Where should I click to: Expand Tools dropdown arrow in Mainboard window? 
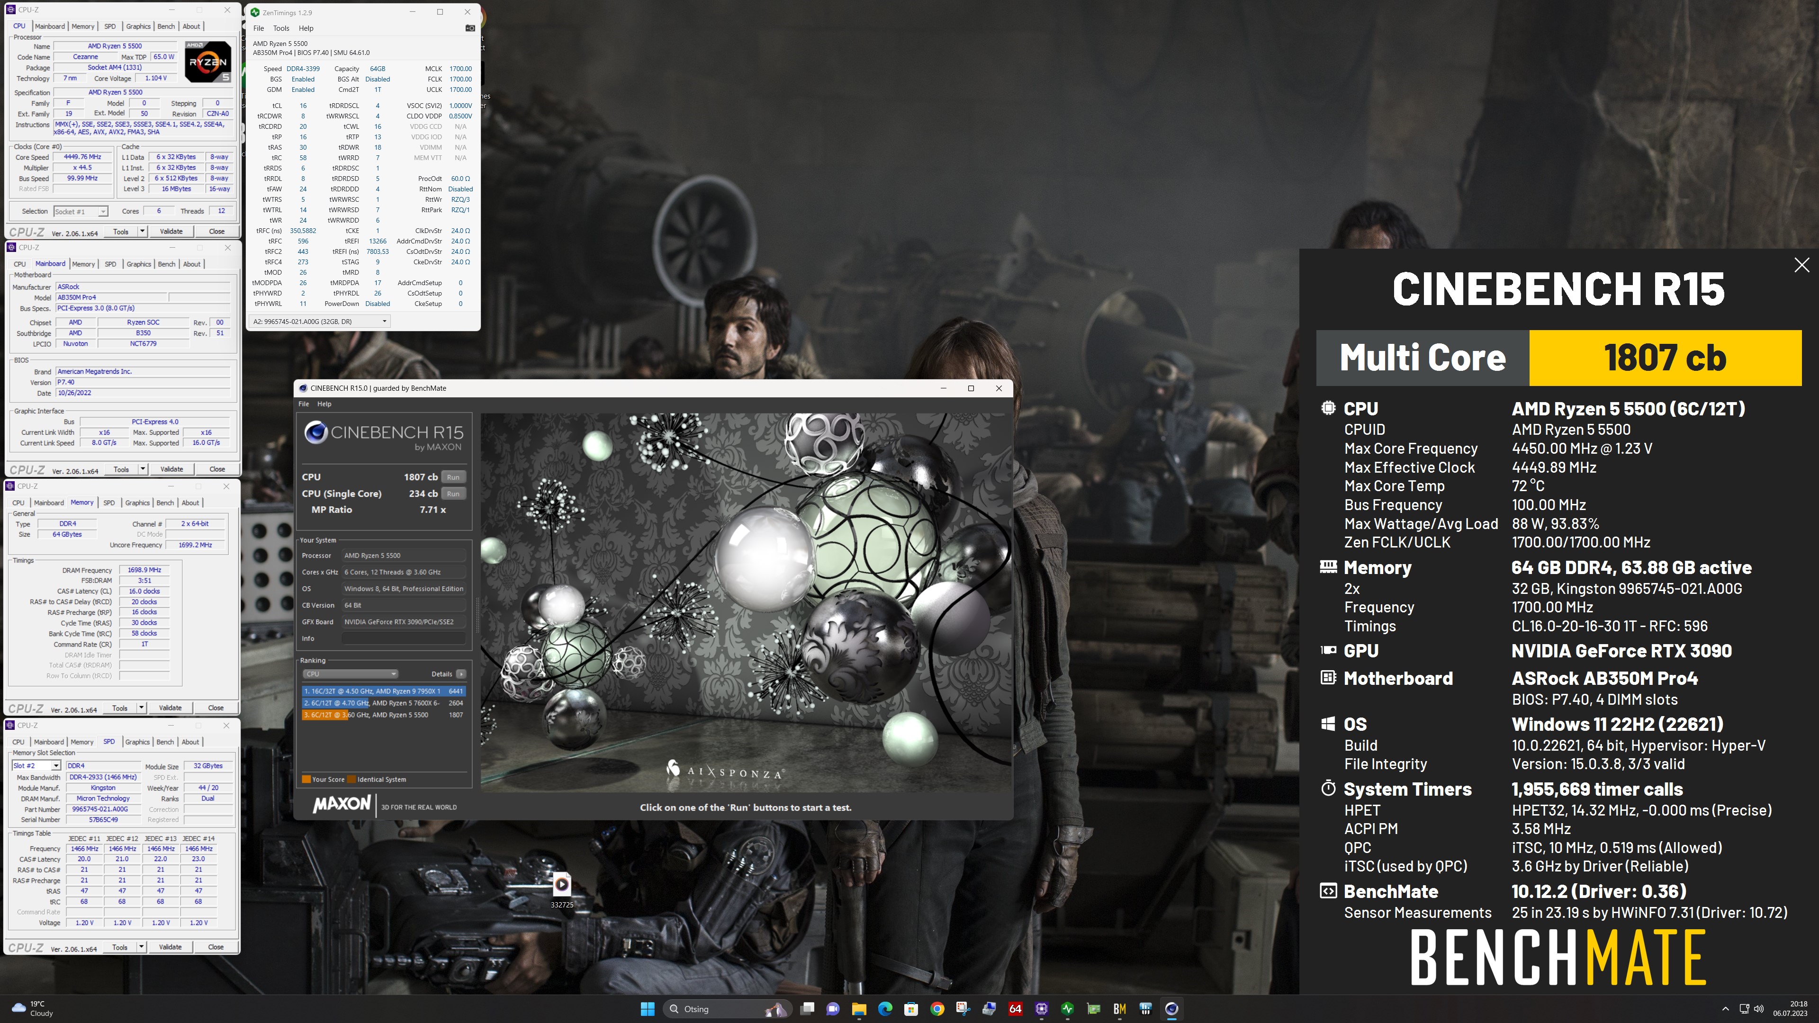coord(143,469)
